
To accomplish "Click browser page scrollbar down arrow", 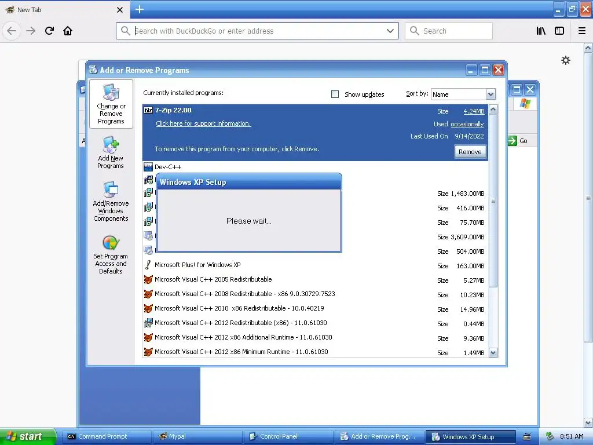I will pos(588,422).
